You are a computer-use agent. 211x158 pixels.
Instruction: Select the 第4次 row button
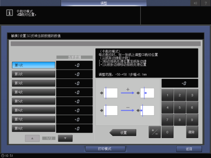[33, 92]
